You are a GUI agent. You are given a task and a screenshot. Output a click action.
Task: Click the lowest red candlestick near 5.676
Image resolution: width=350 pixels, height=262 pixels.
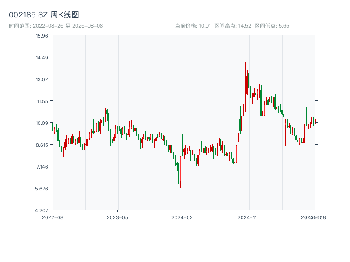tap(181, 172)
